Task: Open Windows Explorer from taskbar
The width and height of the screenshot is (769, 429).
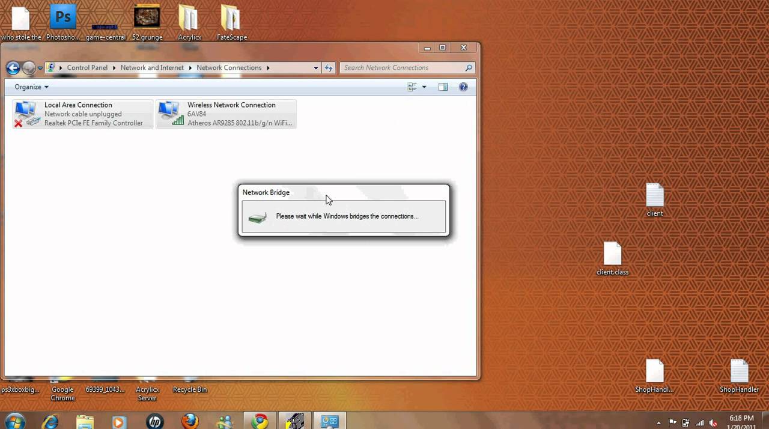Action: point(85,421)
